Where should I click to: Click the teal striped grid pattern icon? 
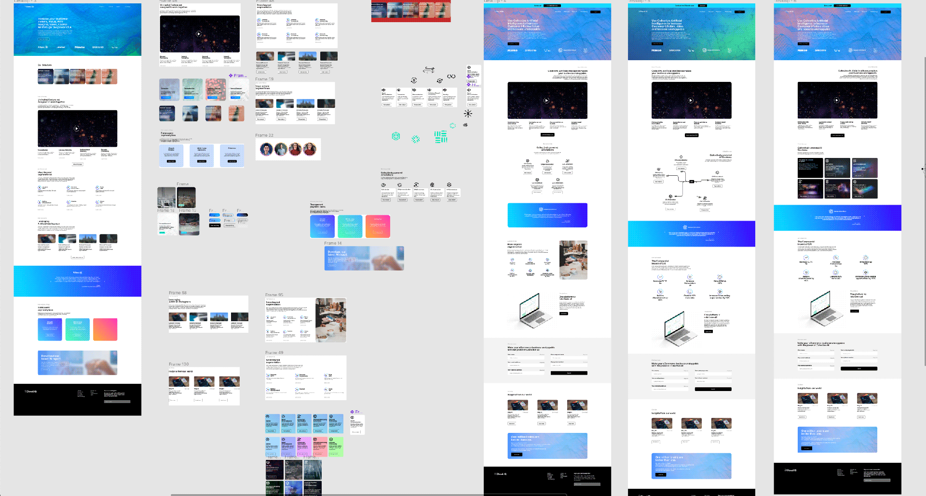[x=440, y=137]
